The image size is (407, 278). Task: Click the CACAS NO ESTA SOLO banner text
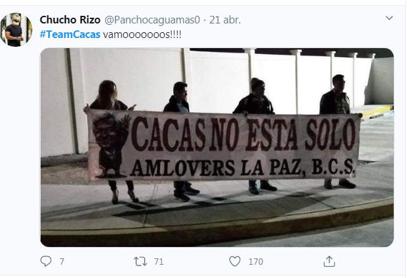pos(243,134)
